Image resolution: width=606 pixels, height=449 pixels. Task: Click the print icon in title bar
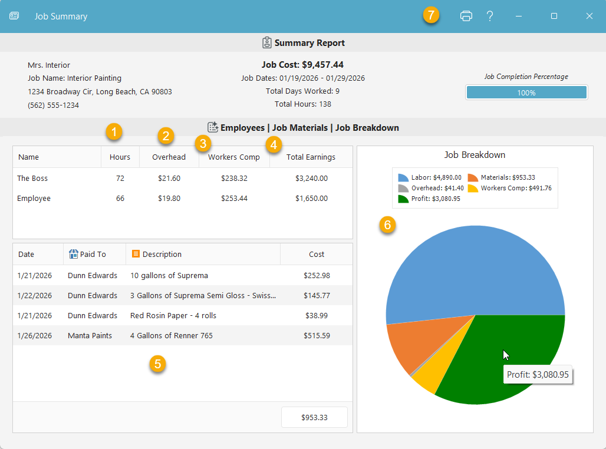(x=466, y=16)
